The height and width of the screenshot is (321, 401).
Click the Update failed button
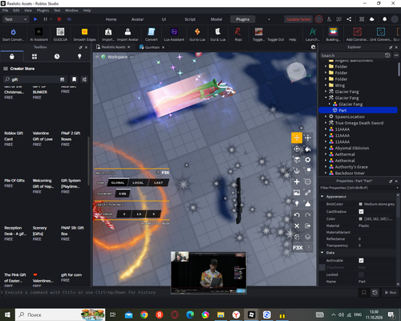298,19
